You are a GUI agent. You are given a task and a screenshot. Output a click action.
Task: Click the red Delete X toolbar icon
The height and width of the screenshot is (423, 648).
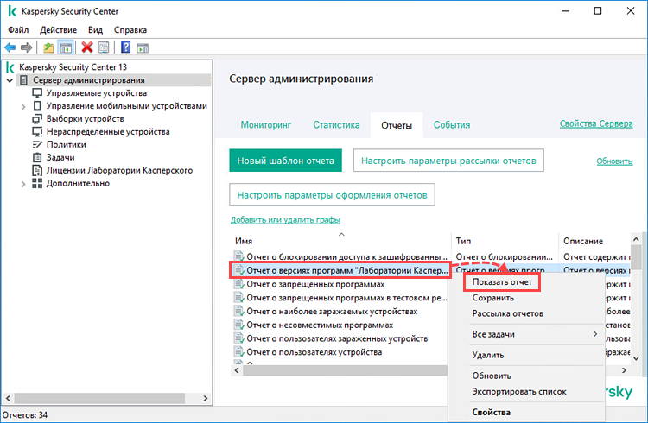(87, 47)
